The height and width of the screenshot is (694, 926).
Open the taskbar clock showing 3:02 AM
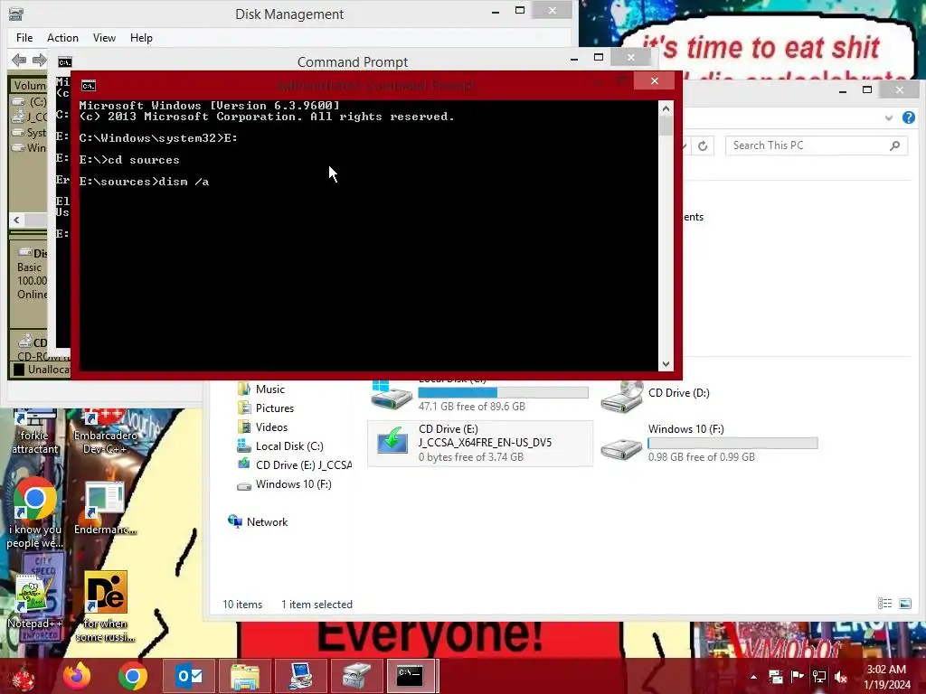(886, 677)
